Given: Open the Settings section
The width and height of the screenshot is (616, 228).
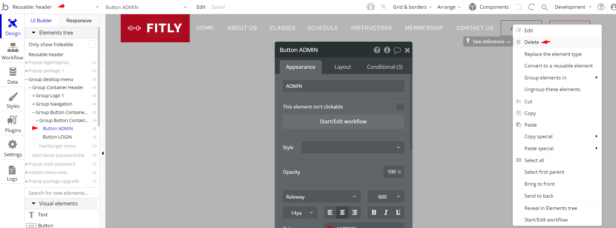Looking at the screenshot, I should (13, 148).
